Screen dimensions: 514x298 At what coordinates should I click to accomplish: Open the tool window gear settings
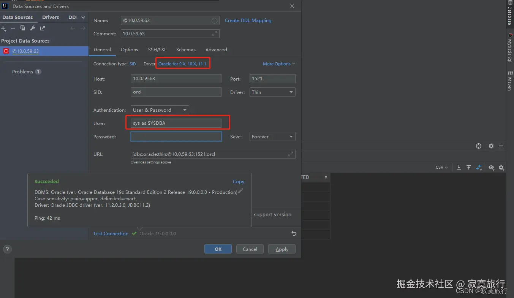tap(491, 146)
